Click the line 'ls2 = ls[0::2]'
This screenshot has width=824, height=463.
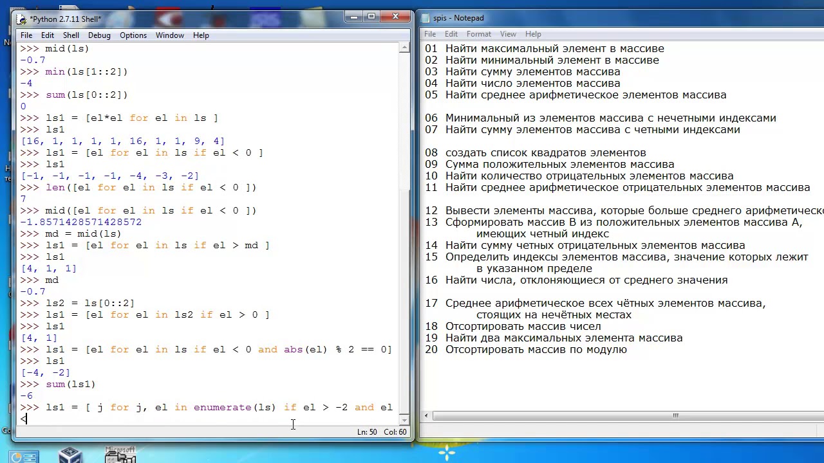pyautogui.click(x=89, y=303)
